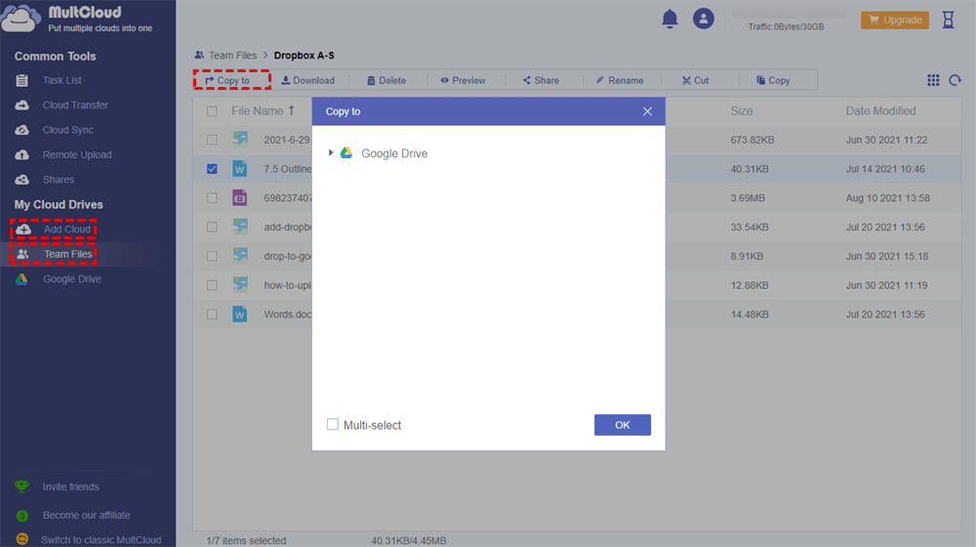Click the Task List icon
Screen dimensions: 976x547
(x=21, y=80)
